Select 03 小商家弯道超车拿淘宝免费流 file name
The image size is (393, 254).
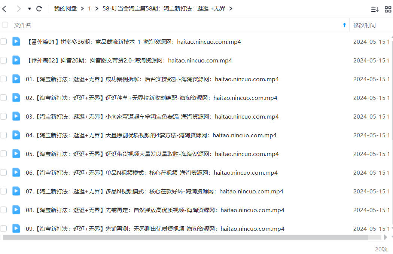tap(152, 117)
